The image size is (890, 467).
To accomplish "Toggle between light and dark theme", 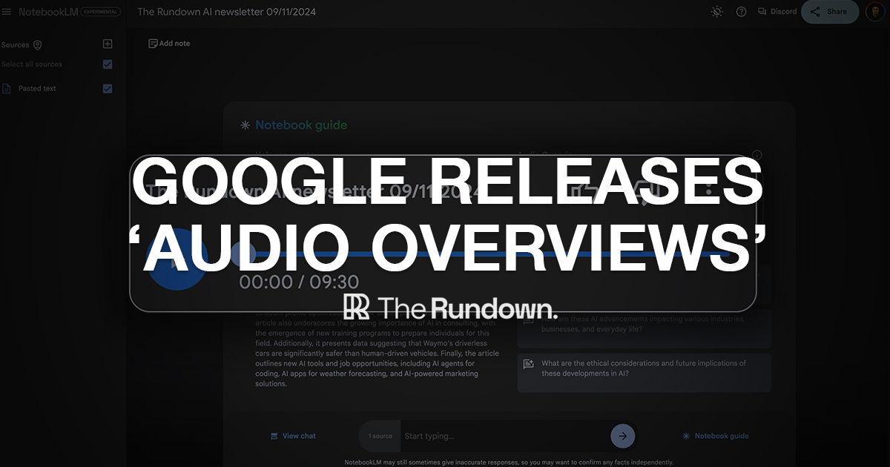I will (716, 12).
